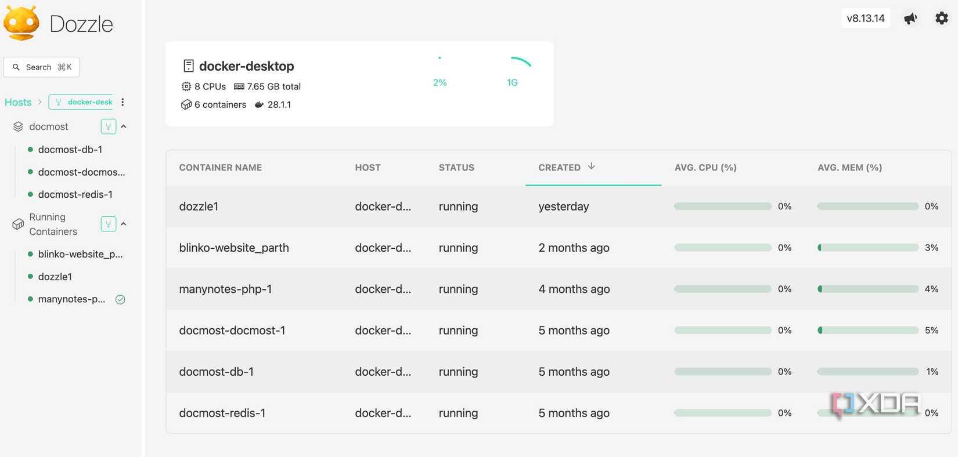
Task: Click the search magnifier icon
Action: pyautogui.click(x=16, y=67)
